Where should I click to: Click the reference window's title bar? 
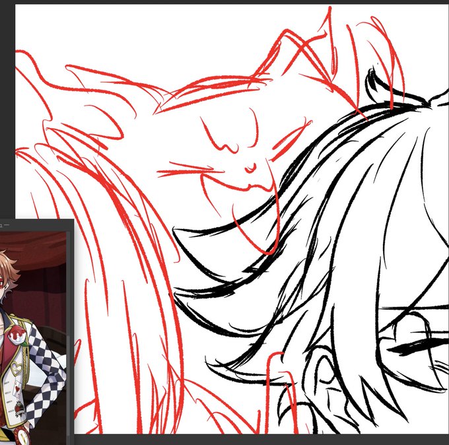[x=37, y=225]
